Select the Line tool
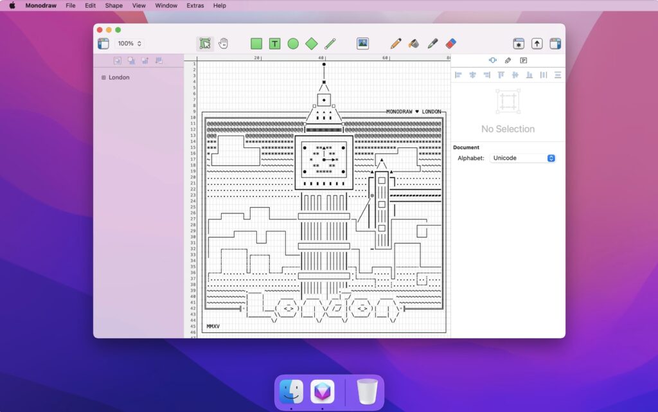Viewport: 658px width, 412px height. (x=329, y=44)
